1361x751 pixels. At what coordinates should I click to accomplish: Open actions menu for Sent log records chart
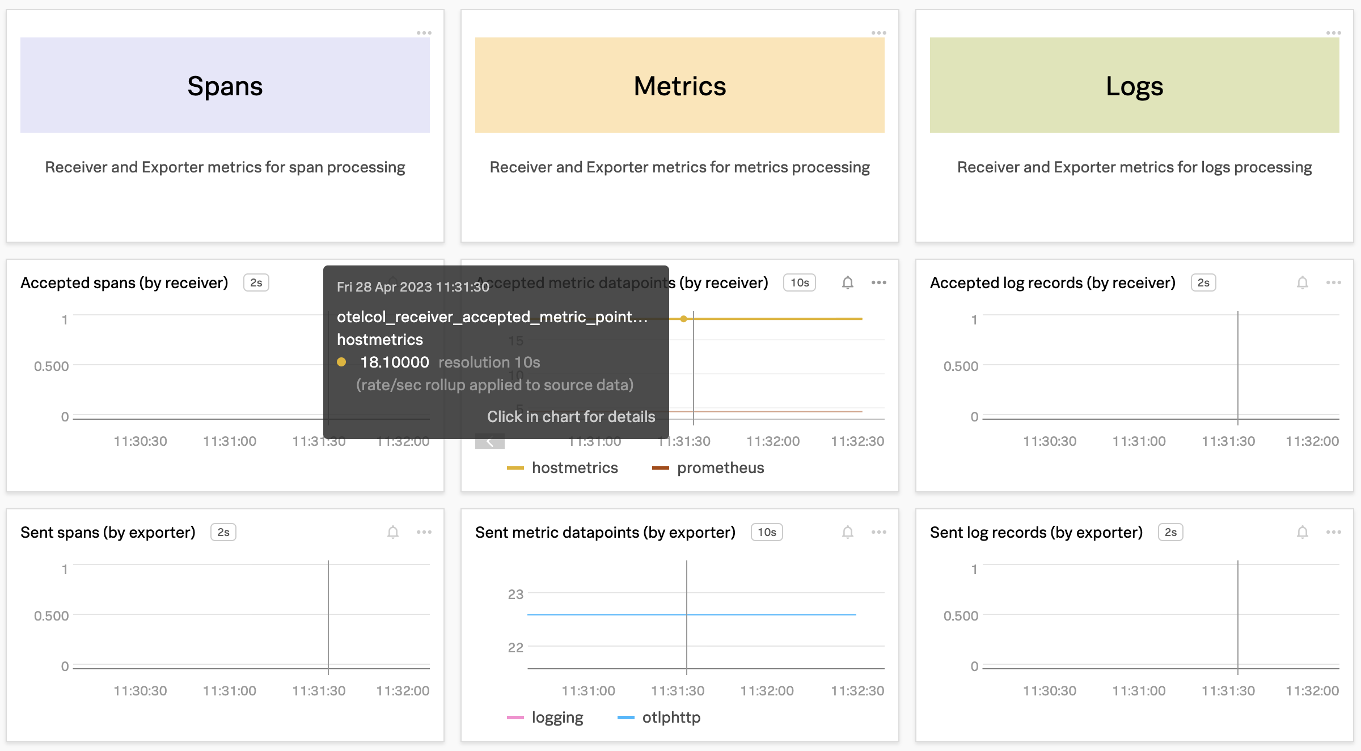1333,532
